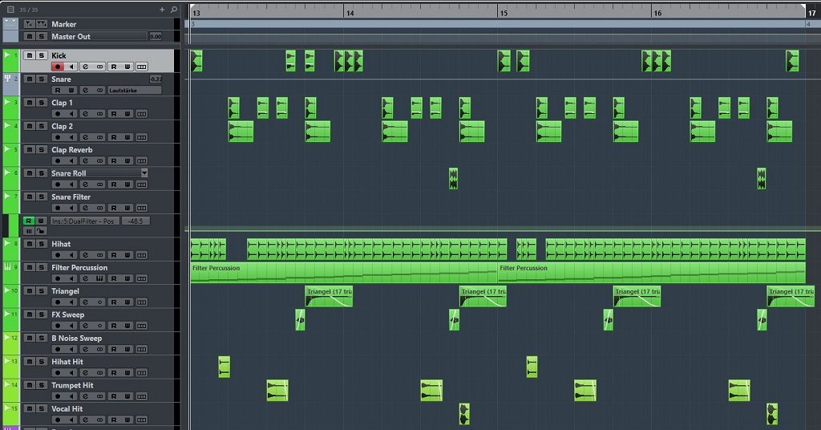The image size is (821, 430).
Task: Select first Filter Percussion clip at bar 13
Action: (x=343, y=273)
